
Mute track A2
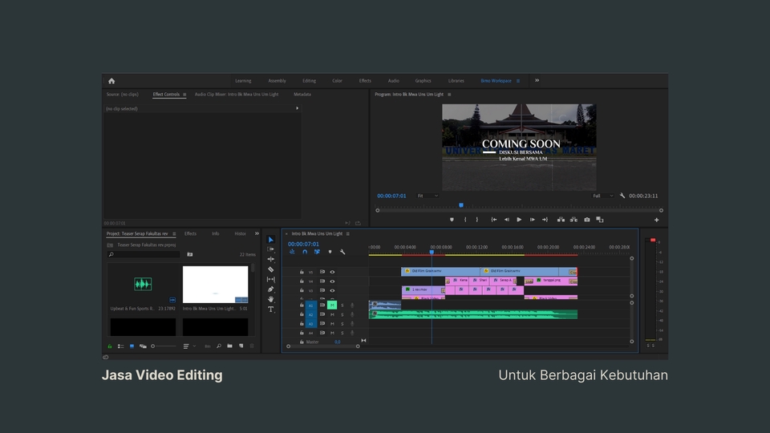[x=332, y=314]
